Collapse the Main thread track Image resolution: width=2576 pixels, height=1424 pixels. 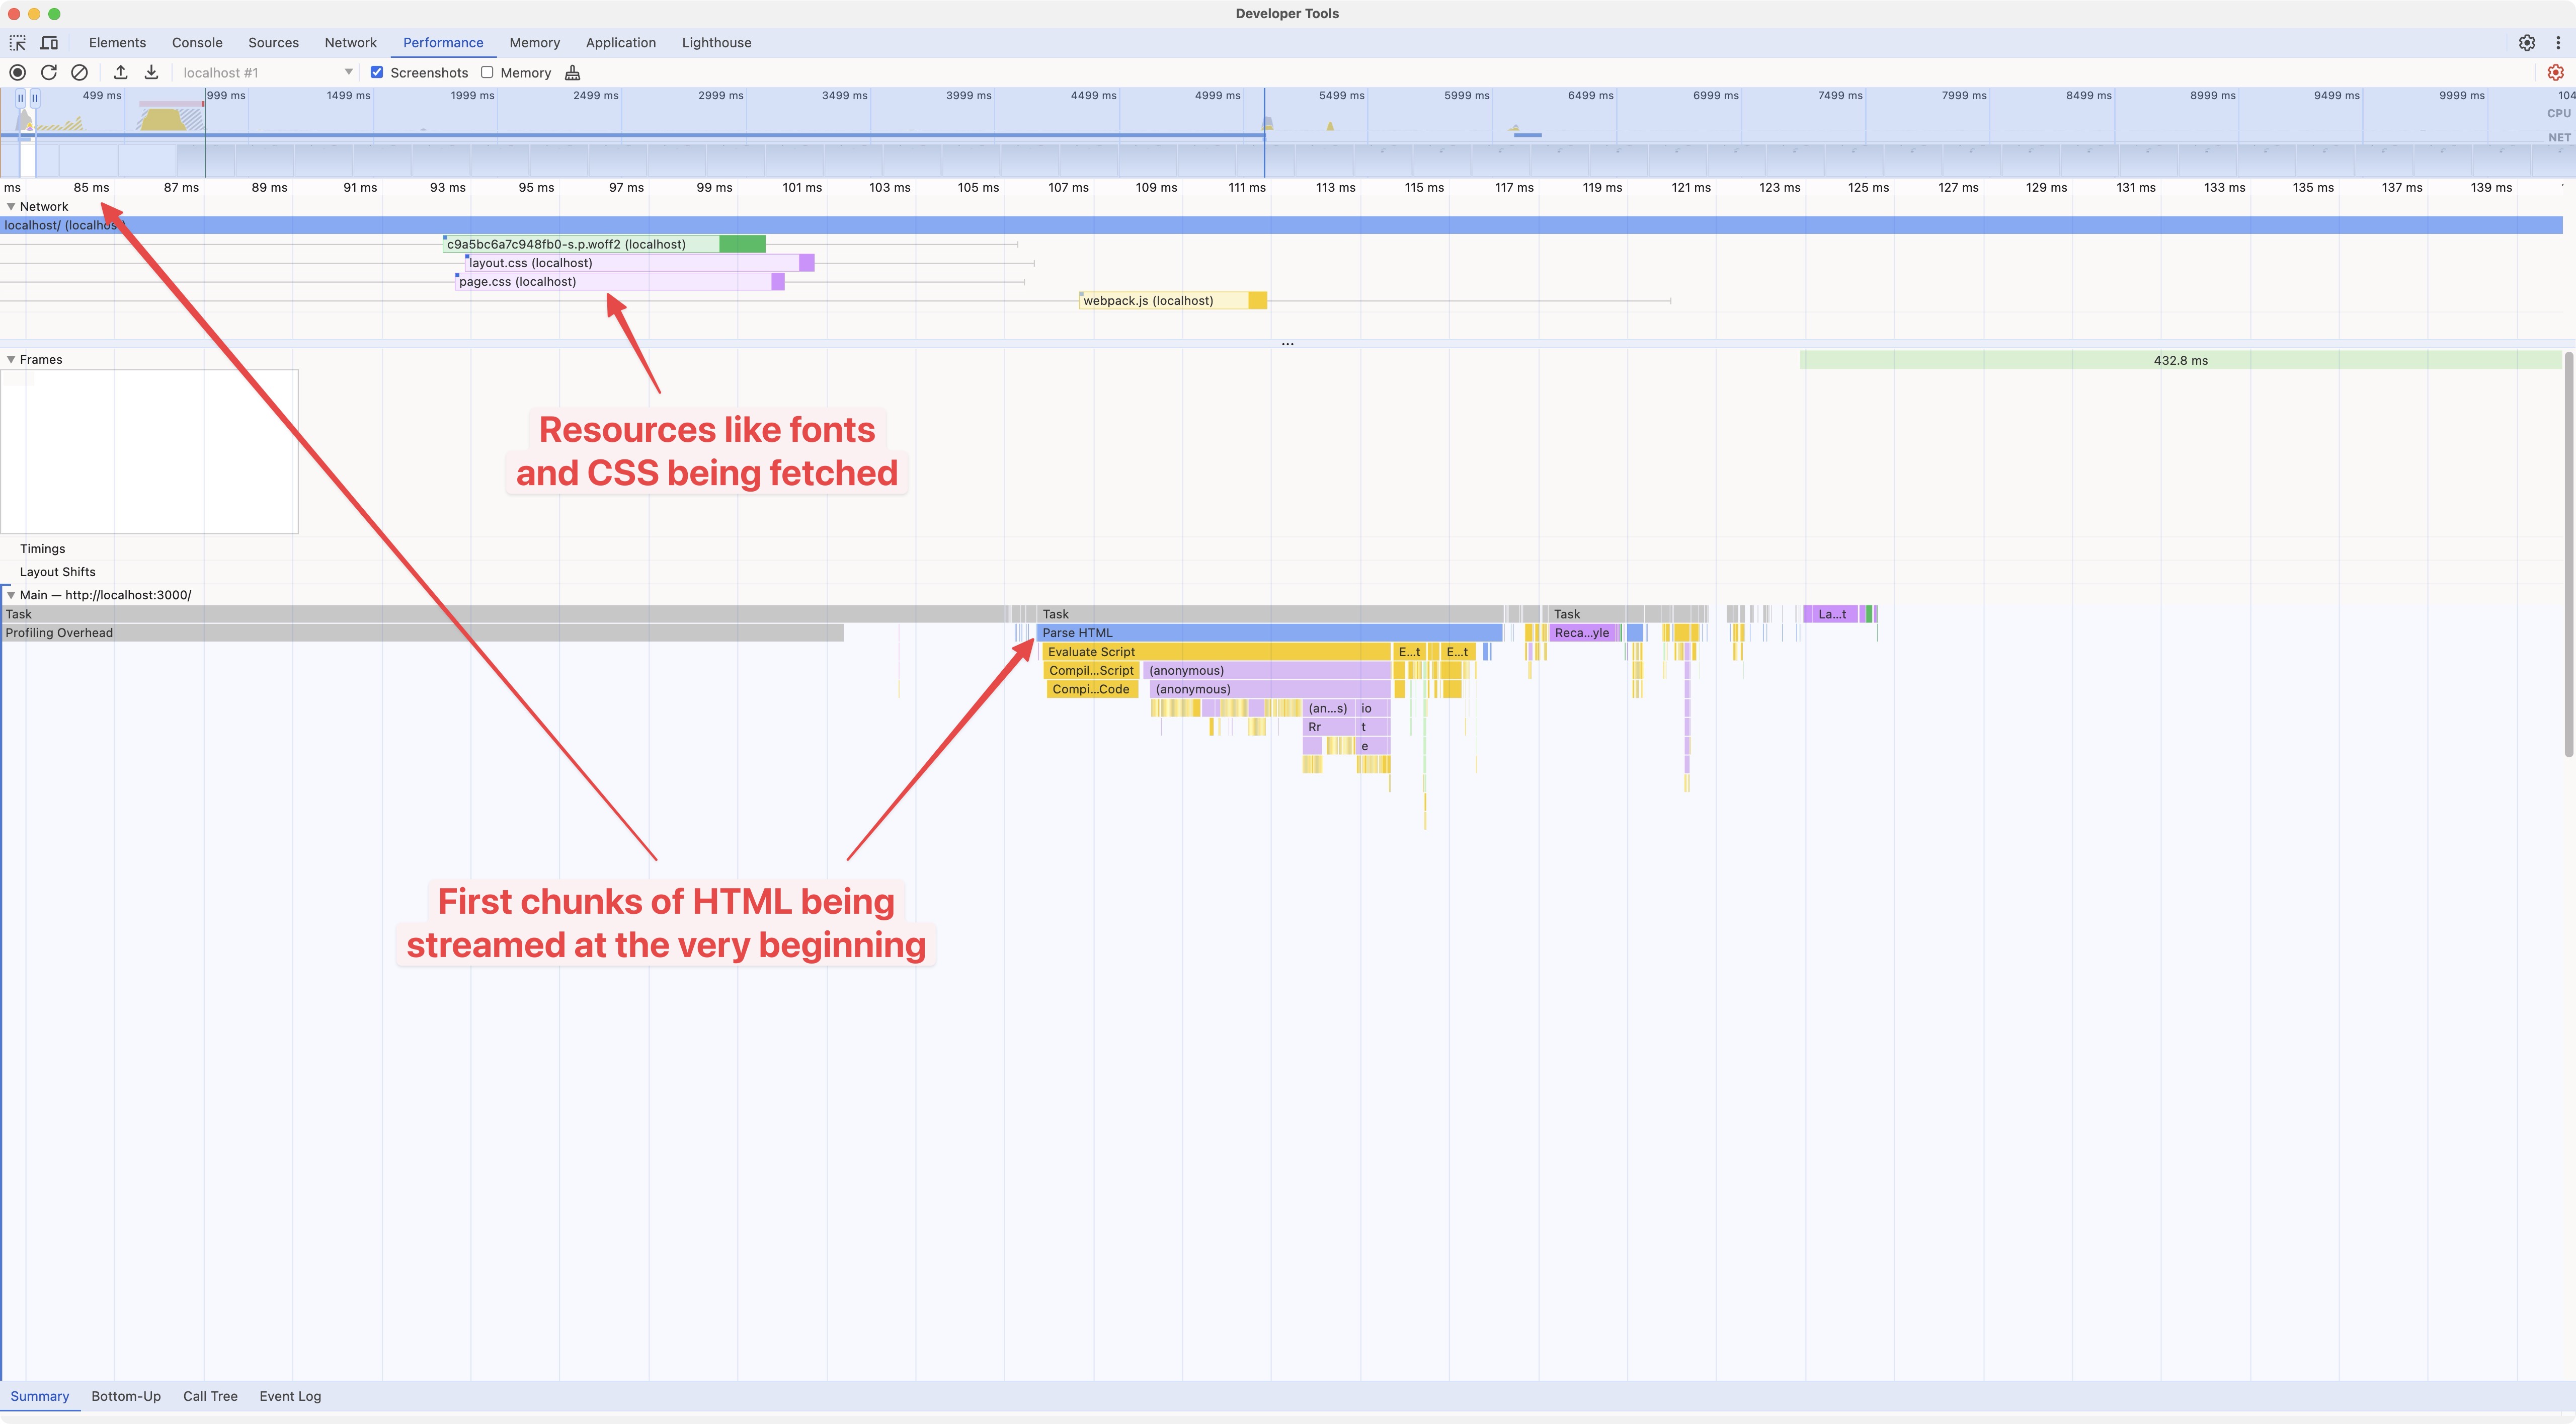[11, 595]
